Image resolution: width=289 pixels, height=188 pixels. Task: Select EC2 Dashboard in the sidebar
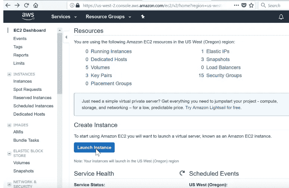click(29, 30)
